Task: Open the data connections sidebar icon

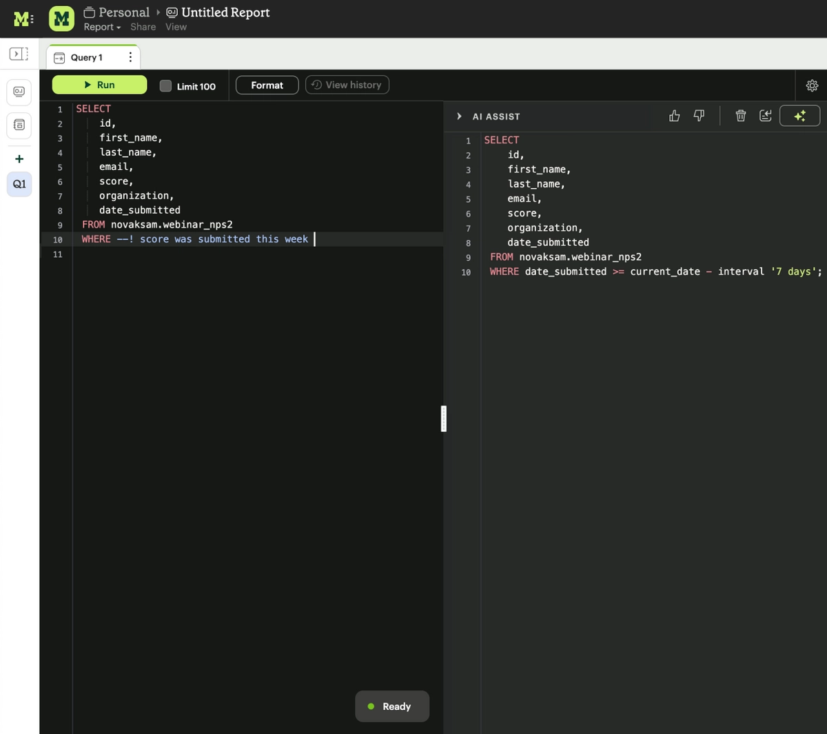Action: click(x=19, y=92)
